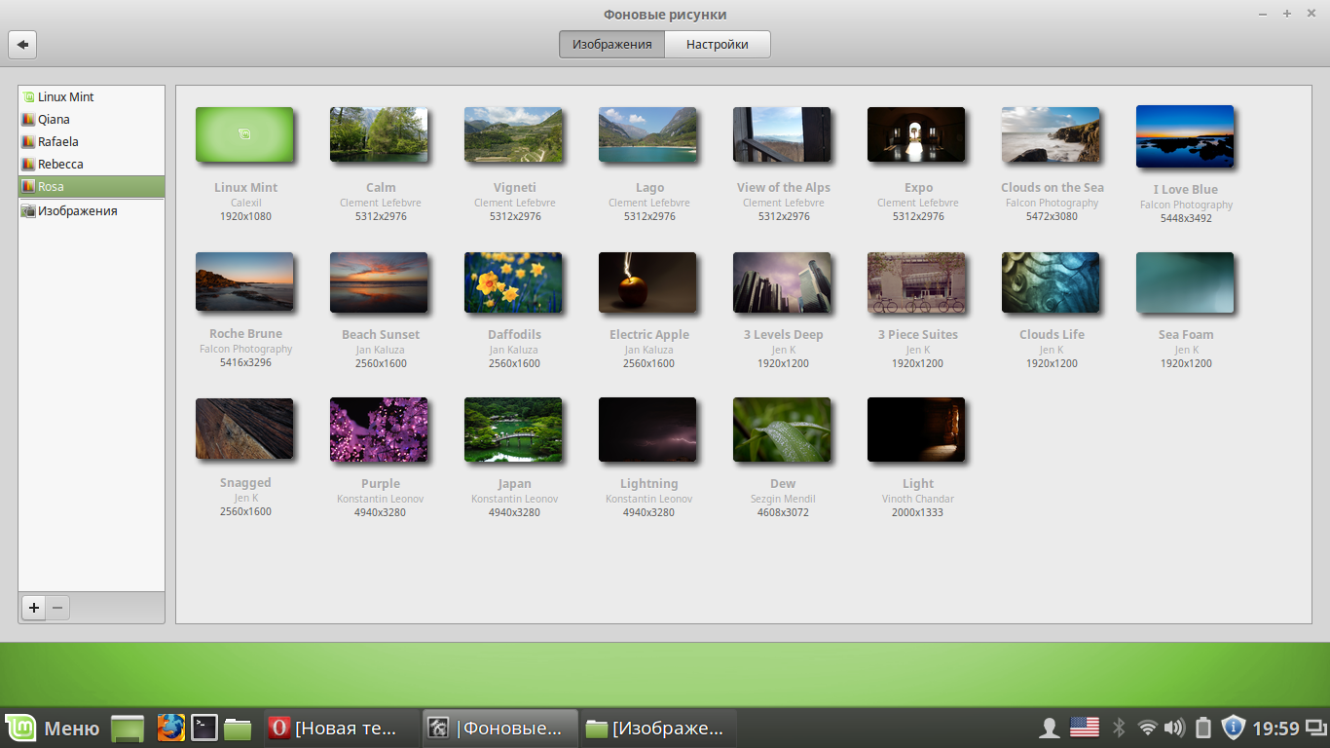Launch the terminal from the panel
Screen dimensions: 1330x748
click(204, 728)
